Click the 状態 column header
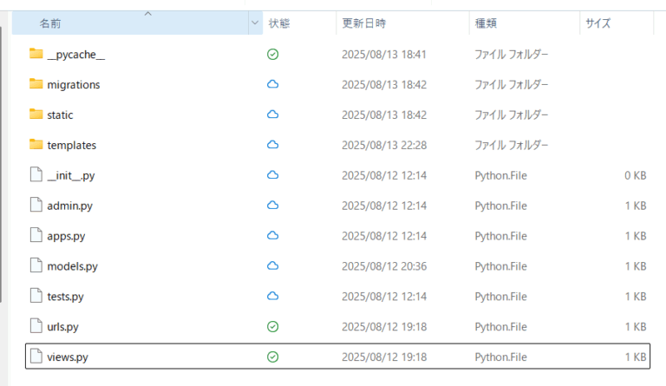This screenshot has height=386, width=666. click(279, 23)
